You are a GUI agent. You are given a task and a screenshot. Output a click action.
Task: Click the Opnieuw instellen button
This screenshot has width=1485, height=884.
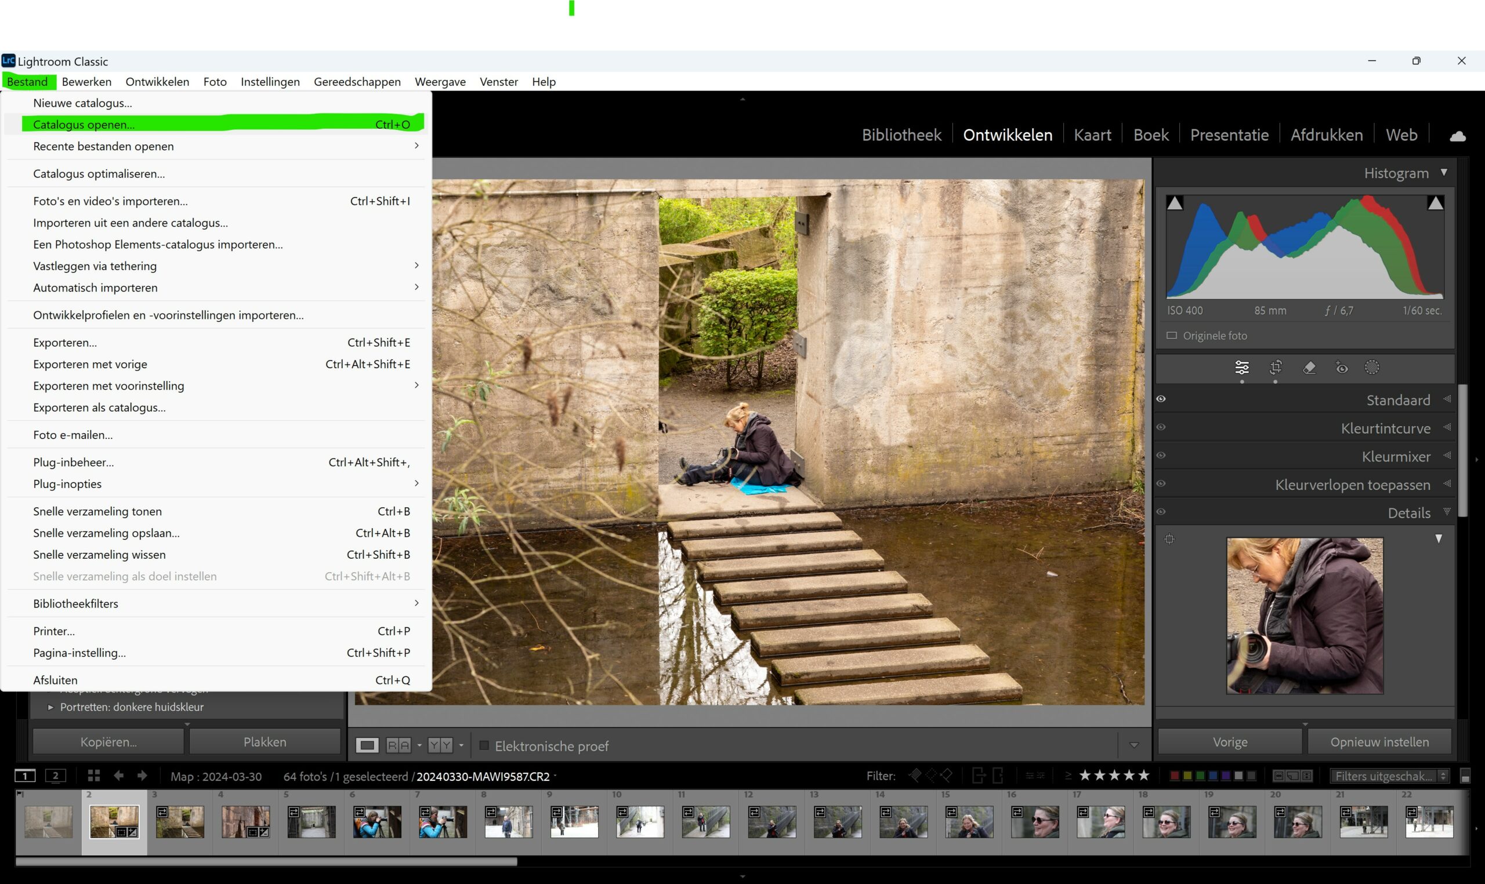click(x=1379, y=741)
